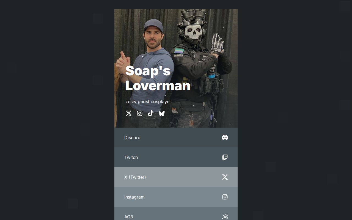The height and width of the screenshot is (220, 352).
Task: Click the Instagram camera icon on its row
Action: 225,197
